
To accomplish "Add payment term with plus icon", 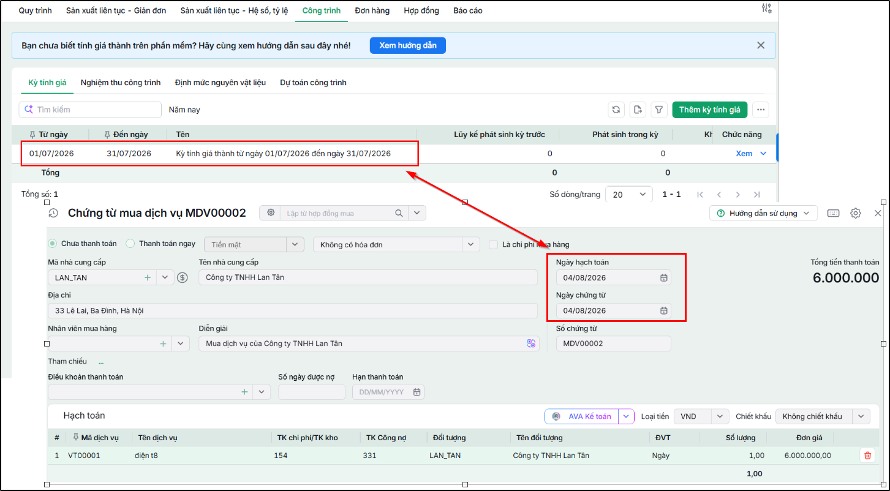I will click(244, 392).
